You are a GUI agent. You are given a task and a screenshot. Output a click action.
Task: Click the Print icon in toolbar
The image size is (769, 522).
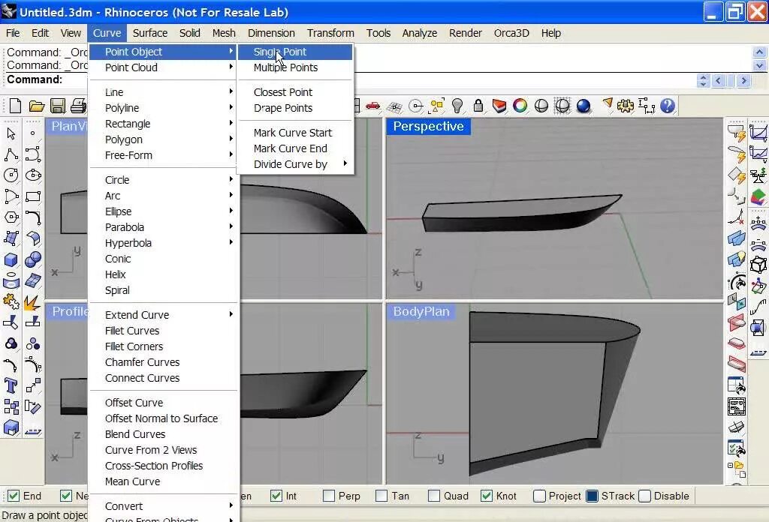[x=78, y=106]
